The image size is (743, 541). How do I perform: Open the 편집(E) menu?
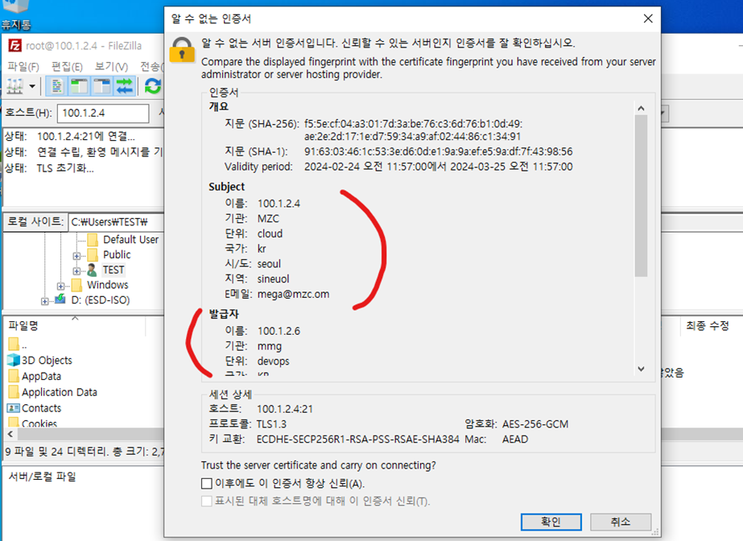pos(67,67)
